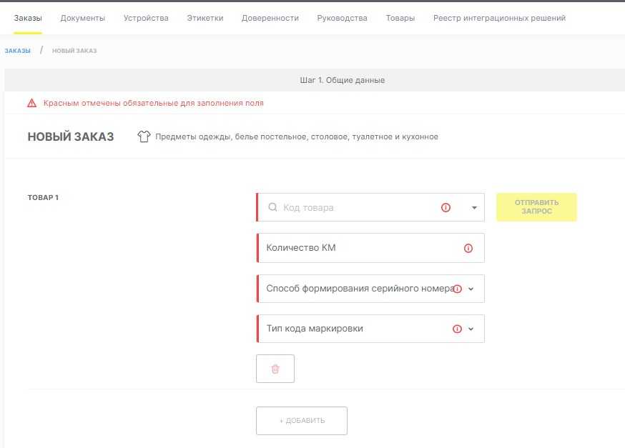The image size is (625, 448).
Task: Open Способ формирования серийного номера dropdown
Action: coord(471,289)
